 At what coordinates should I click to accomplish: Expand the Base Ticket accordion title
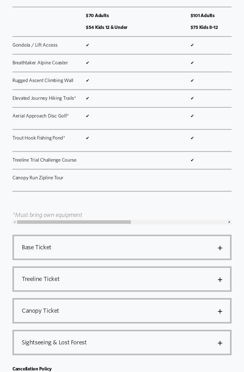(x=37, y=247)
